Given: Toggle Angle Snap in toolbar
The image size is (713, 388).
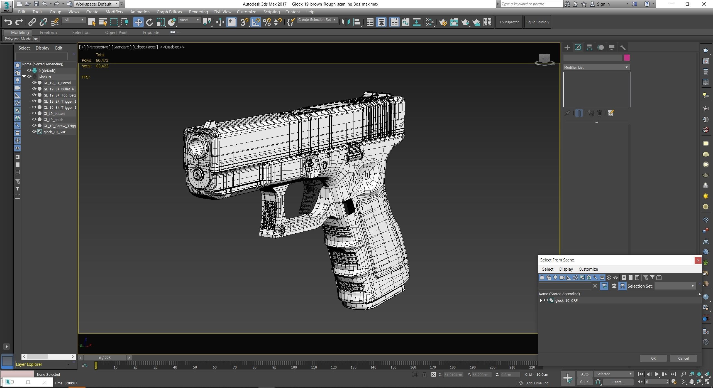Looking at the screenshot, I should [x=256, y=22].
